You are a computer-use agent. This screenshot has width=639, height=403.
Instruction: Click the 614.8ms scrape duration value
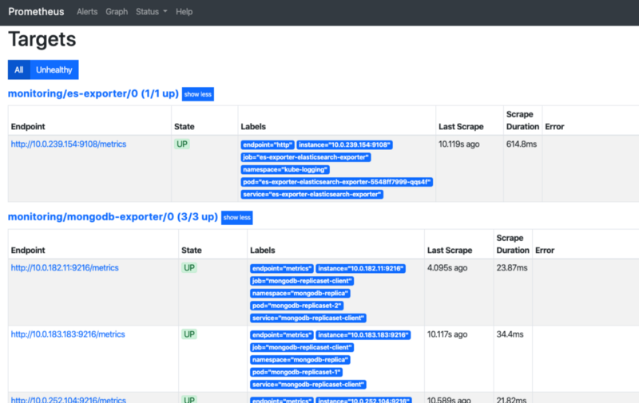[x=522, y=144]
